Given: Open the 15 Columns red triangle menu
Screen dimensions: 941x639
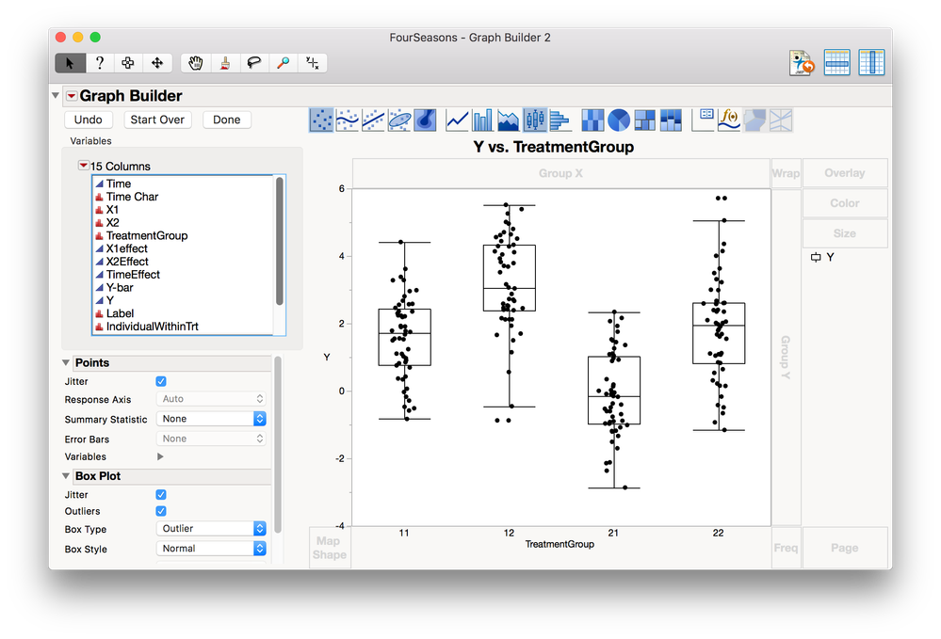Looking at the screenshot, I should (84, 166).
